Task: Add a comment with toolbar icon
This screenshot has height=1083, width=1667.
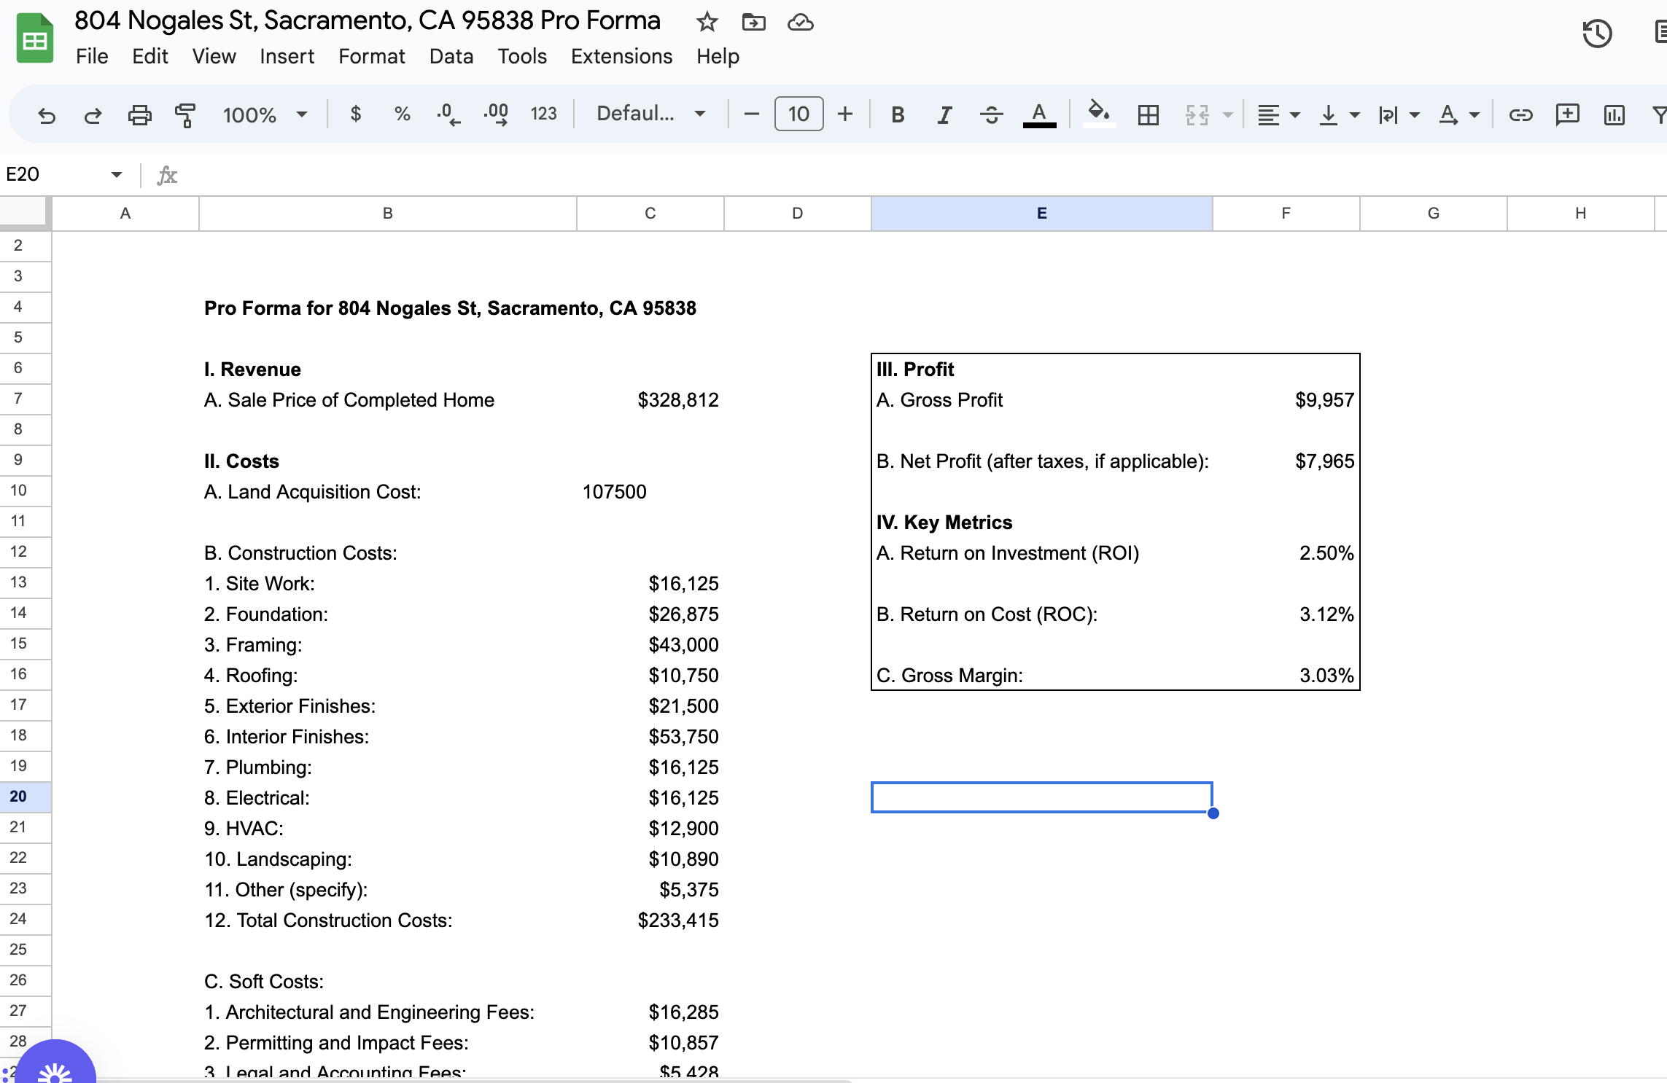Action: 1567,114
